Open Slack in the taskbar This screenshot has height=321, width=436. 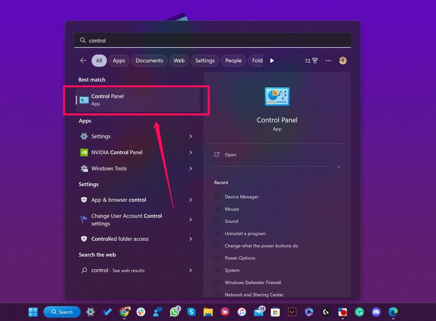pos(141,312)
